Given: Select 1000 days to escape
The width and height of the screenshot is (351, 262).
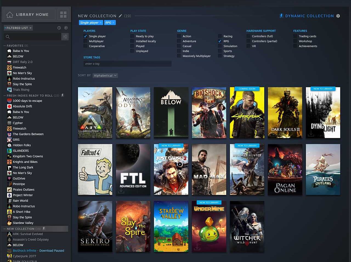Looking at the screenshot, I should click(x=27, y=101).
